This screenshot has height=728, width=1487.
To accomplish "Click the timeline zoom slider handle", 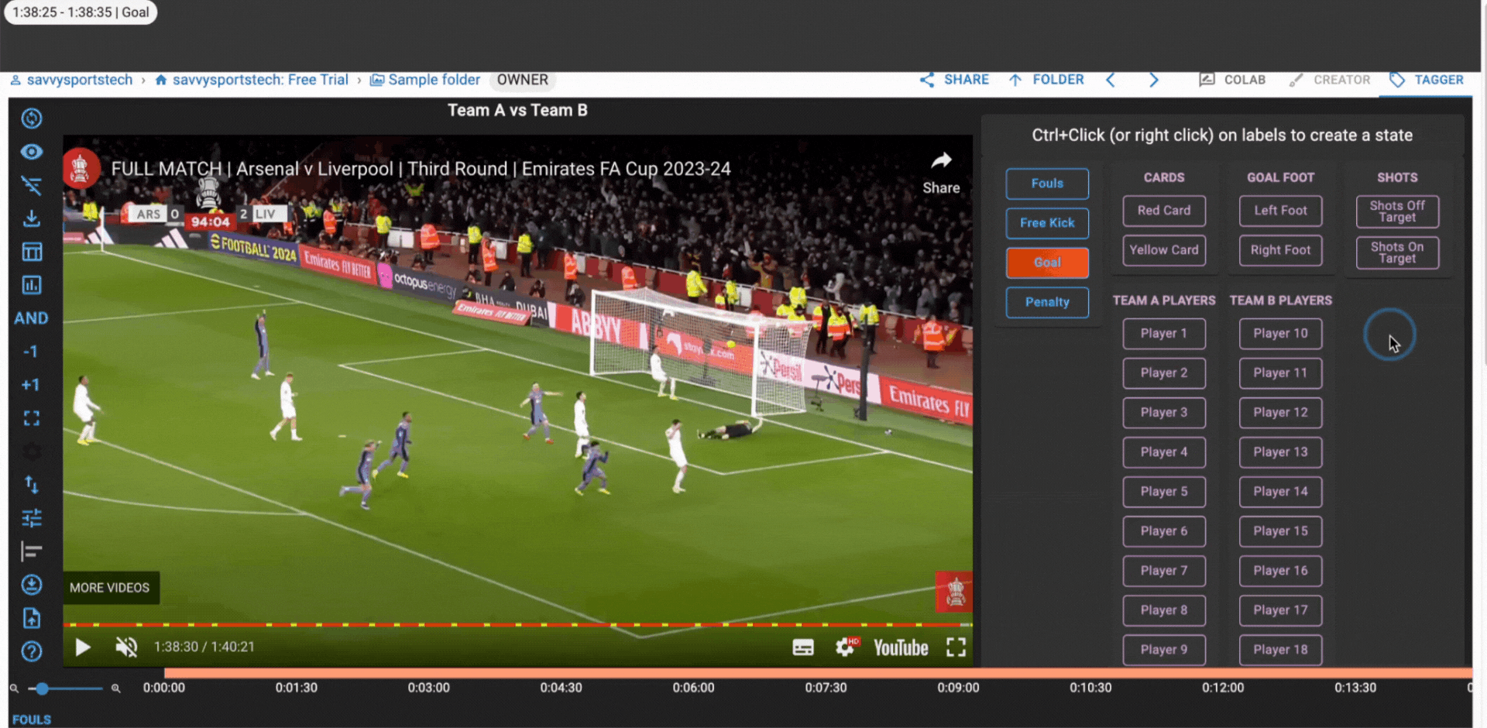I will [x=43, y=689].
